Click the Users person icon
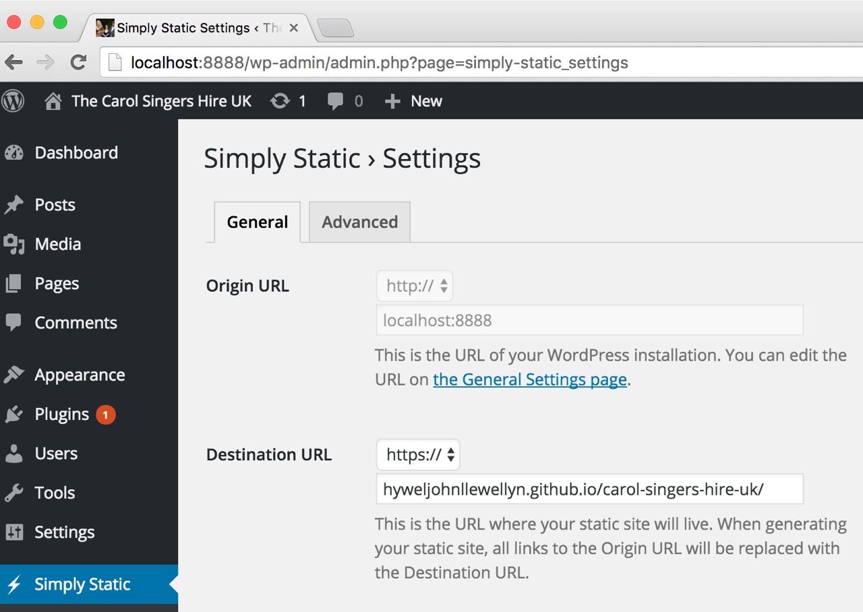Image resolution: width=863 pixels, height=612 pixels. point(13,454)
